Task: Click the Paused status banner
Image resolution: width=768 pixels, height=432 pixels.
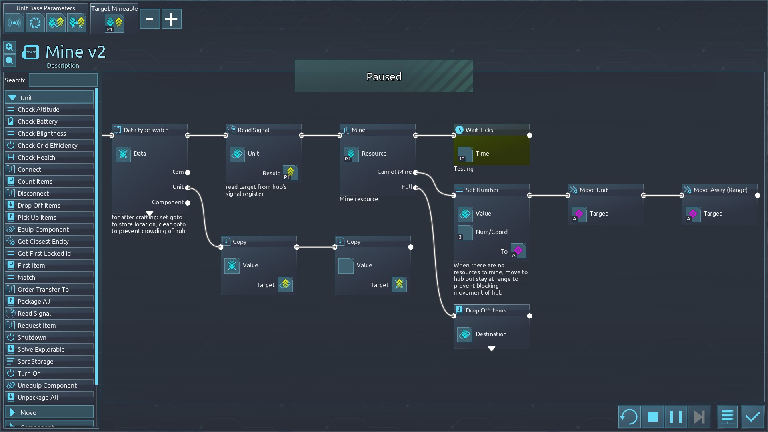Action: pos(384,76)
